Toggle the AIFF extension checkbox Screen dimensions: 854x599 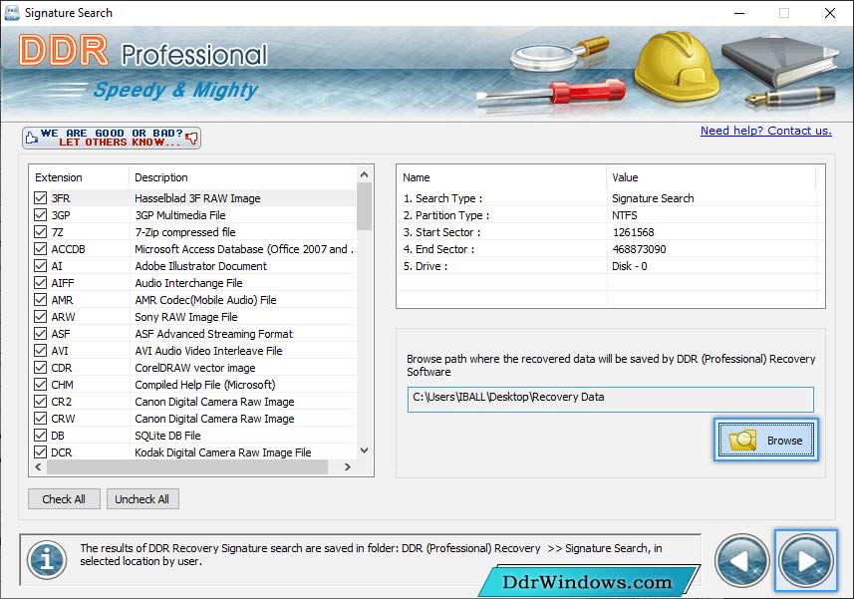click(40, 283)
